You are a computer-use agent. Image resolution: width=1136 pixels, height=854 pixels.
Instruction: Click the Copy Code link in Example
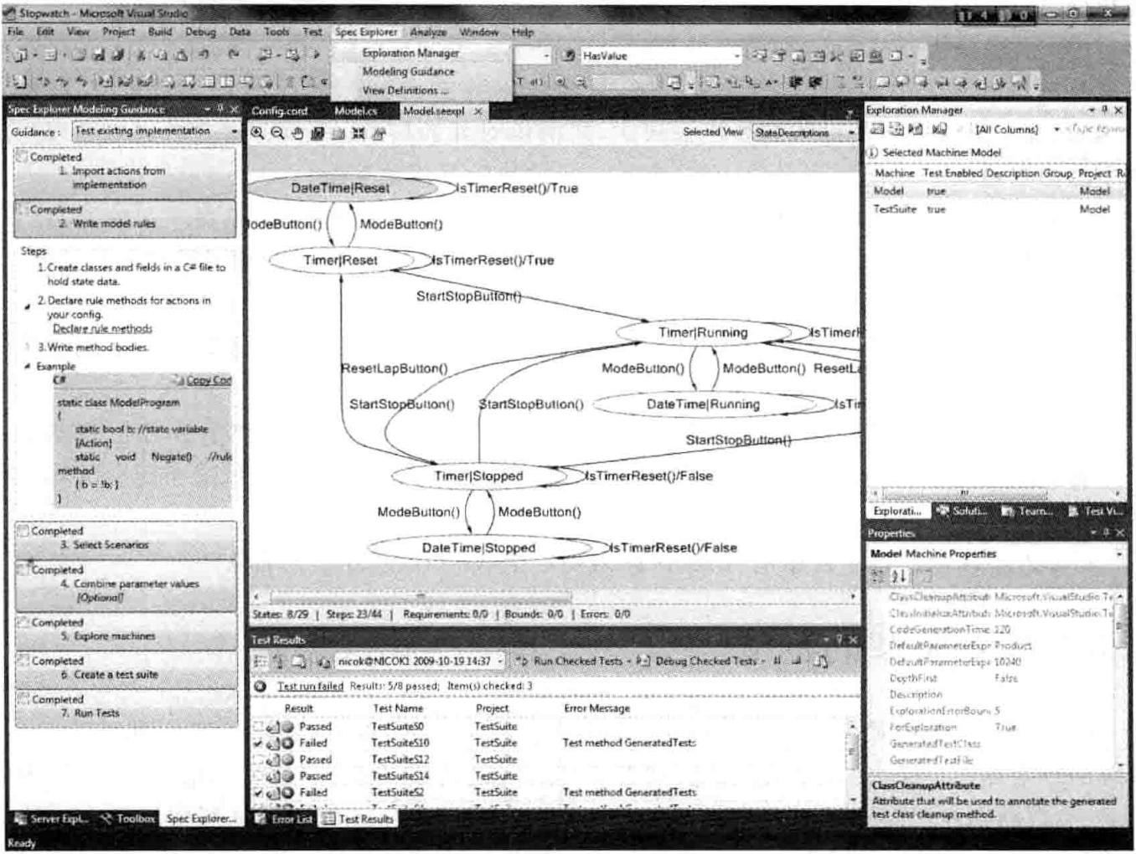coord(208,380)
